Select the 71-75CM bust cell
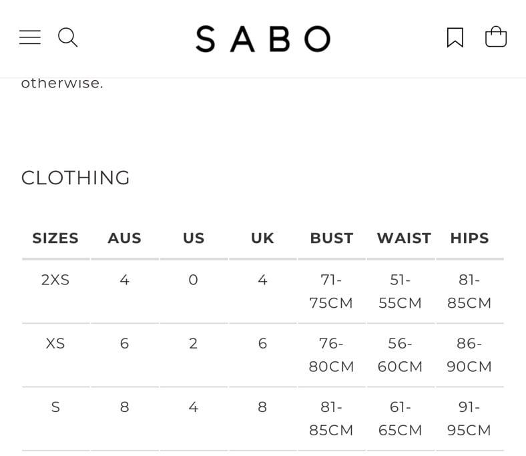The image size is (526, 456). click(x=331, y=291)
